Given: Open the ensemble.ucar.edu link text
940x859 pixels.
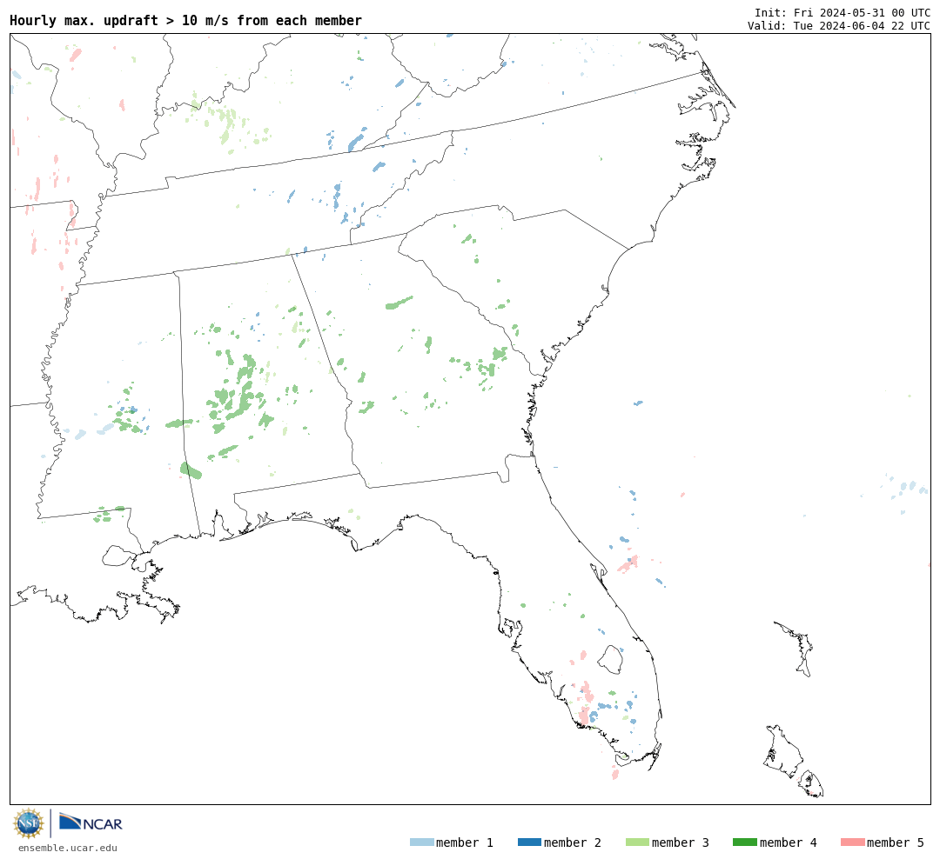Looking at the screenshot, I should [x=68, y=848].
